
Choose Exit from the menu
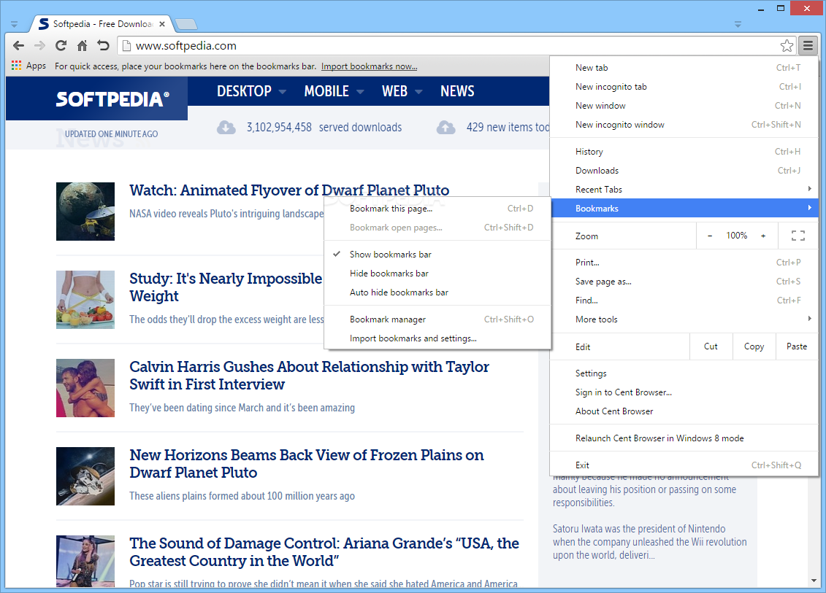pyautogui.click(x=684, y=465)
